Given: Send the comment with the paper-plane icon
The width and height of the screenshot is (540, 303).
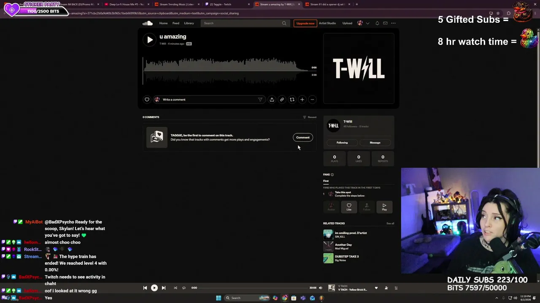Looking at the screenshot, I should pyautogui.click(x=260, y=100).
